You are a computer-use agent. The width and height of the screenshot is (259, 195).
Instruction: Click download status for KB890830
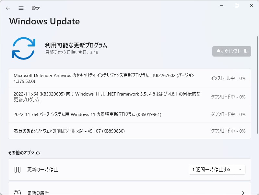point(228,131)
